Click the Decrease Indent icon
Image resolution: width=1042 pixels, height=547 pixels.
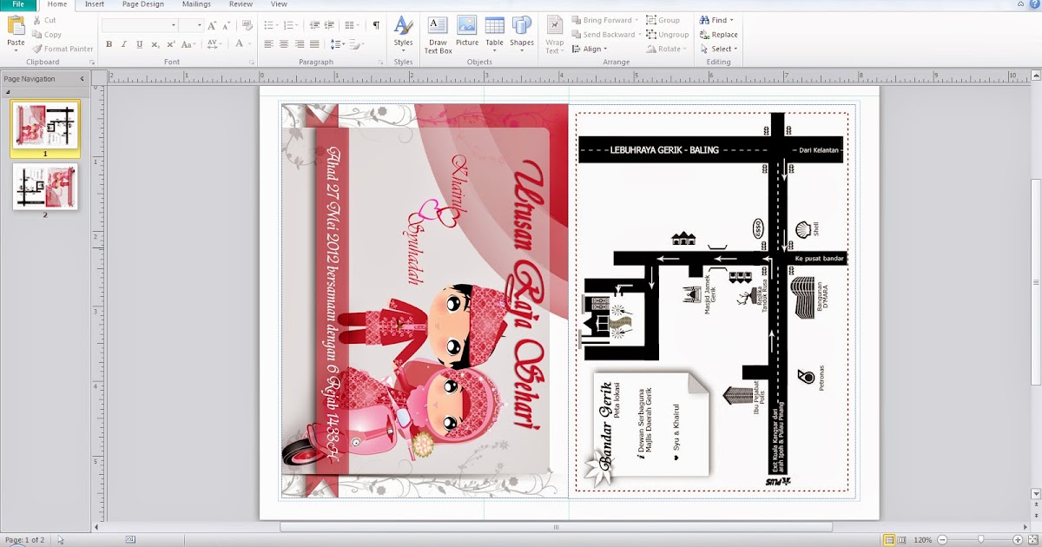(316, 26)
